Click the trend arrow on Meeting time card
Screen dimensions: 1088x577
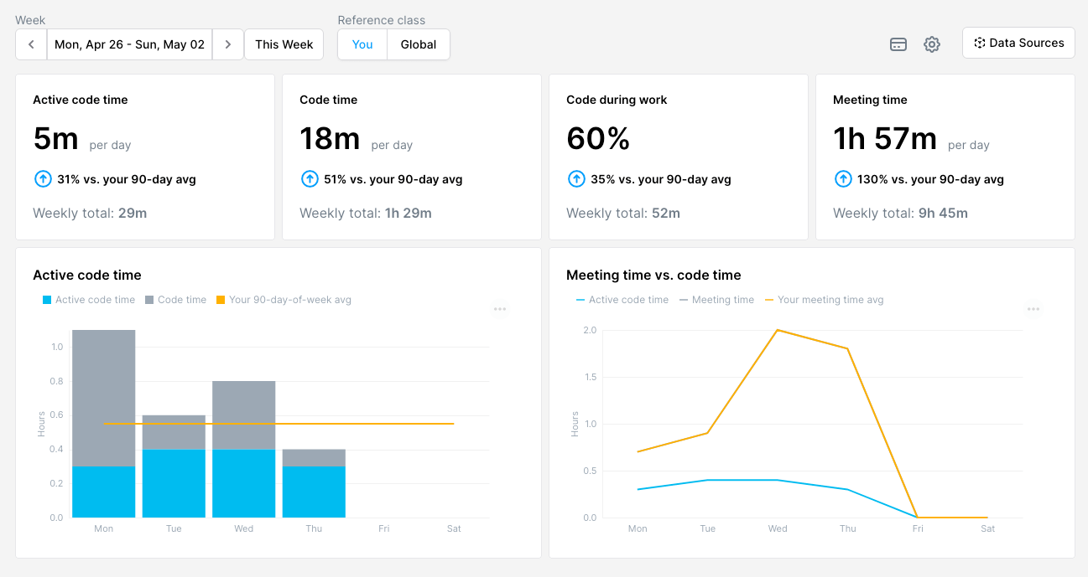coord(843,178)
